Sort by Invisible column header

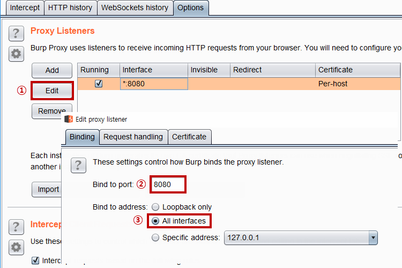point(209,70)
